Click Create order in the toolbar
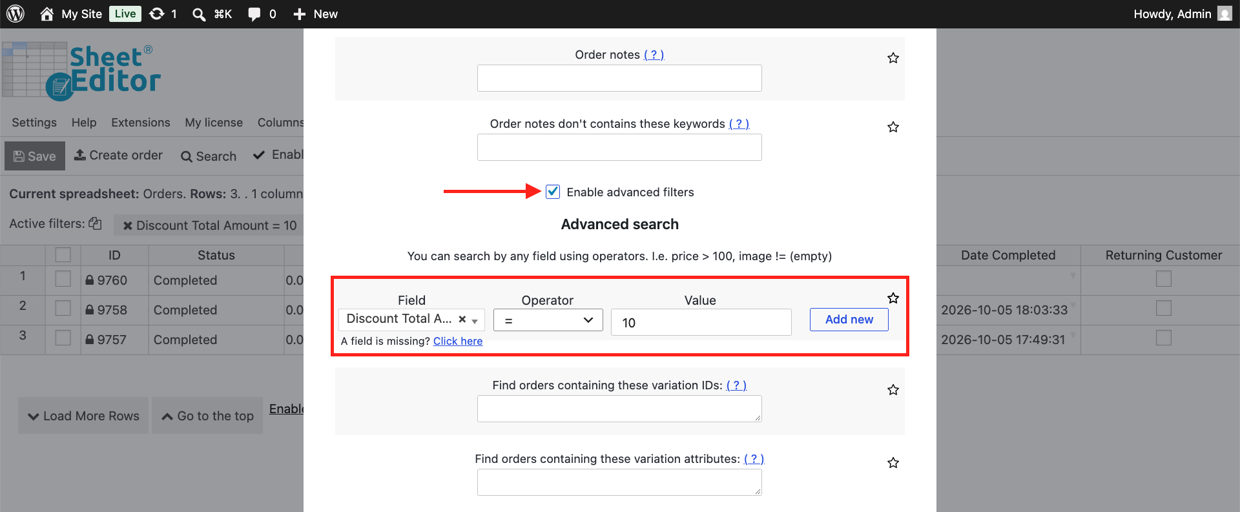 (118, 156)
